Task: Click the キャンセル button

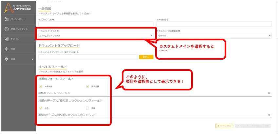Action: (x=224, y=126)
